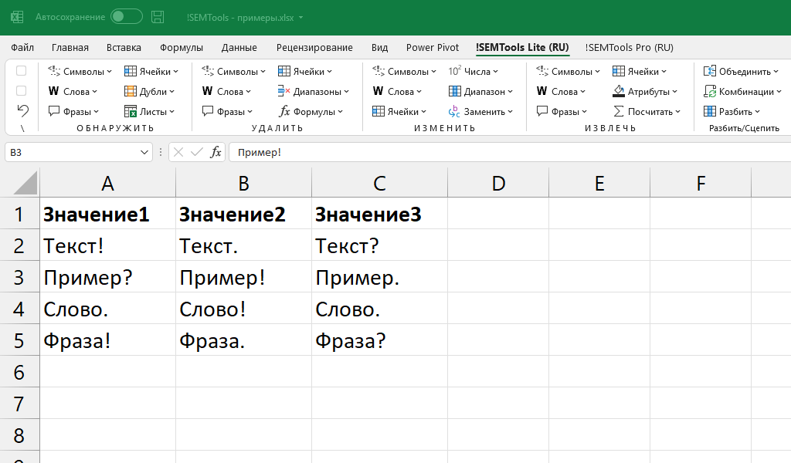
Task: Open the Дубли dropdown
Action: [x=149, y=92]
